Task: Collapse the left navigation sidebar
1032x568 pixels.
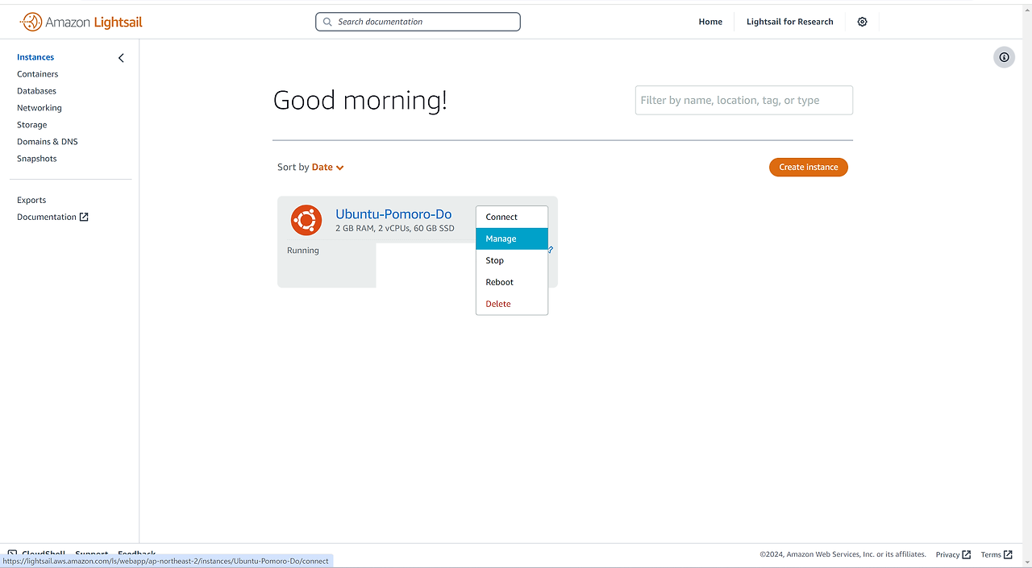Action: pos(121,58)
